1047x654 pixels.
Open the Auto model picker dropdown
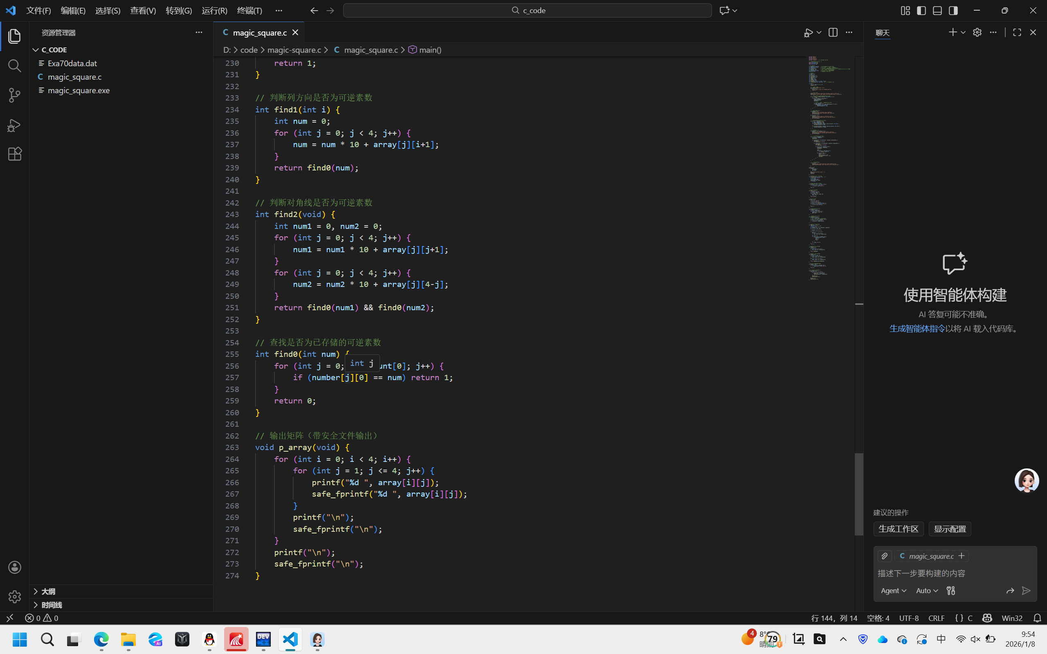click(x=927, y=590)
